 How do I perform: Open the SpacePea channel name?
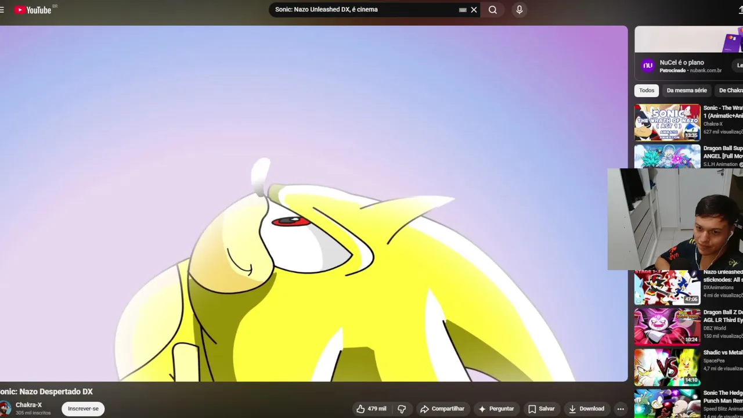click(713, 361)
